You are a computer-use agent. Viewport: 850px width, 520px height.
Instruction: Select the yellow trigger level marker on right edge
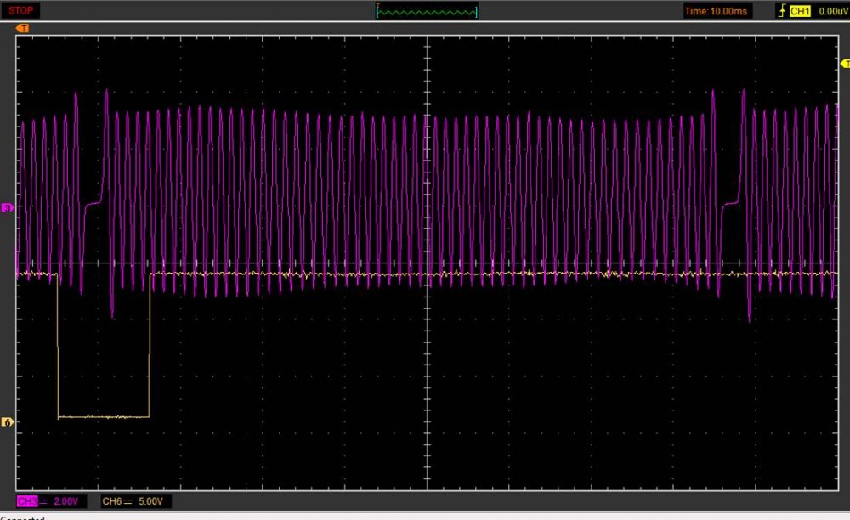point(844,64)
